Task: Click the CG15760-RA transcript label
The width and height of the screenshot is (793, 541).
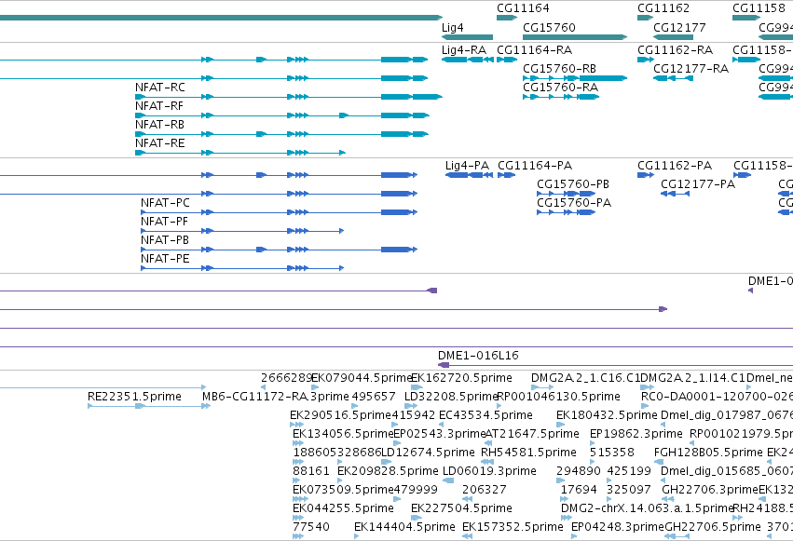Action: pyautogui.click(x=560, y=87)
